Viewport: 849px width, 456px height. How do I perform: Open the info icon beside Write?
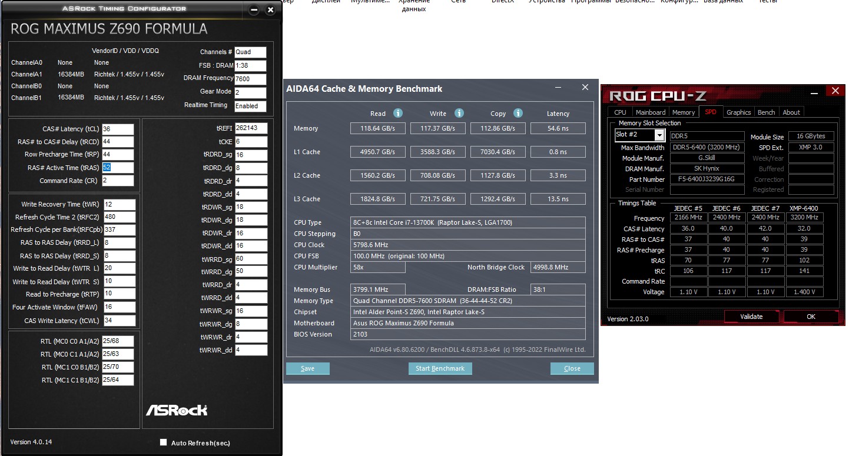459,113
